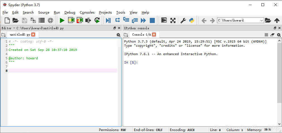This screenshot has height=133, width=282.
Task: Click Permissions RW status entry
Action: coord(112,130)
